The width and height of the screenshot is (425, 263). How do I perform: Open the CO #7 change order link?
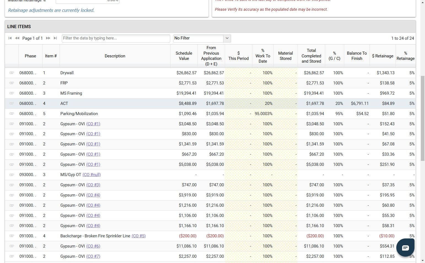93,256
